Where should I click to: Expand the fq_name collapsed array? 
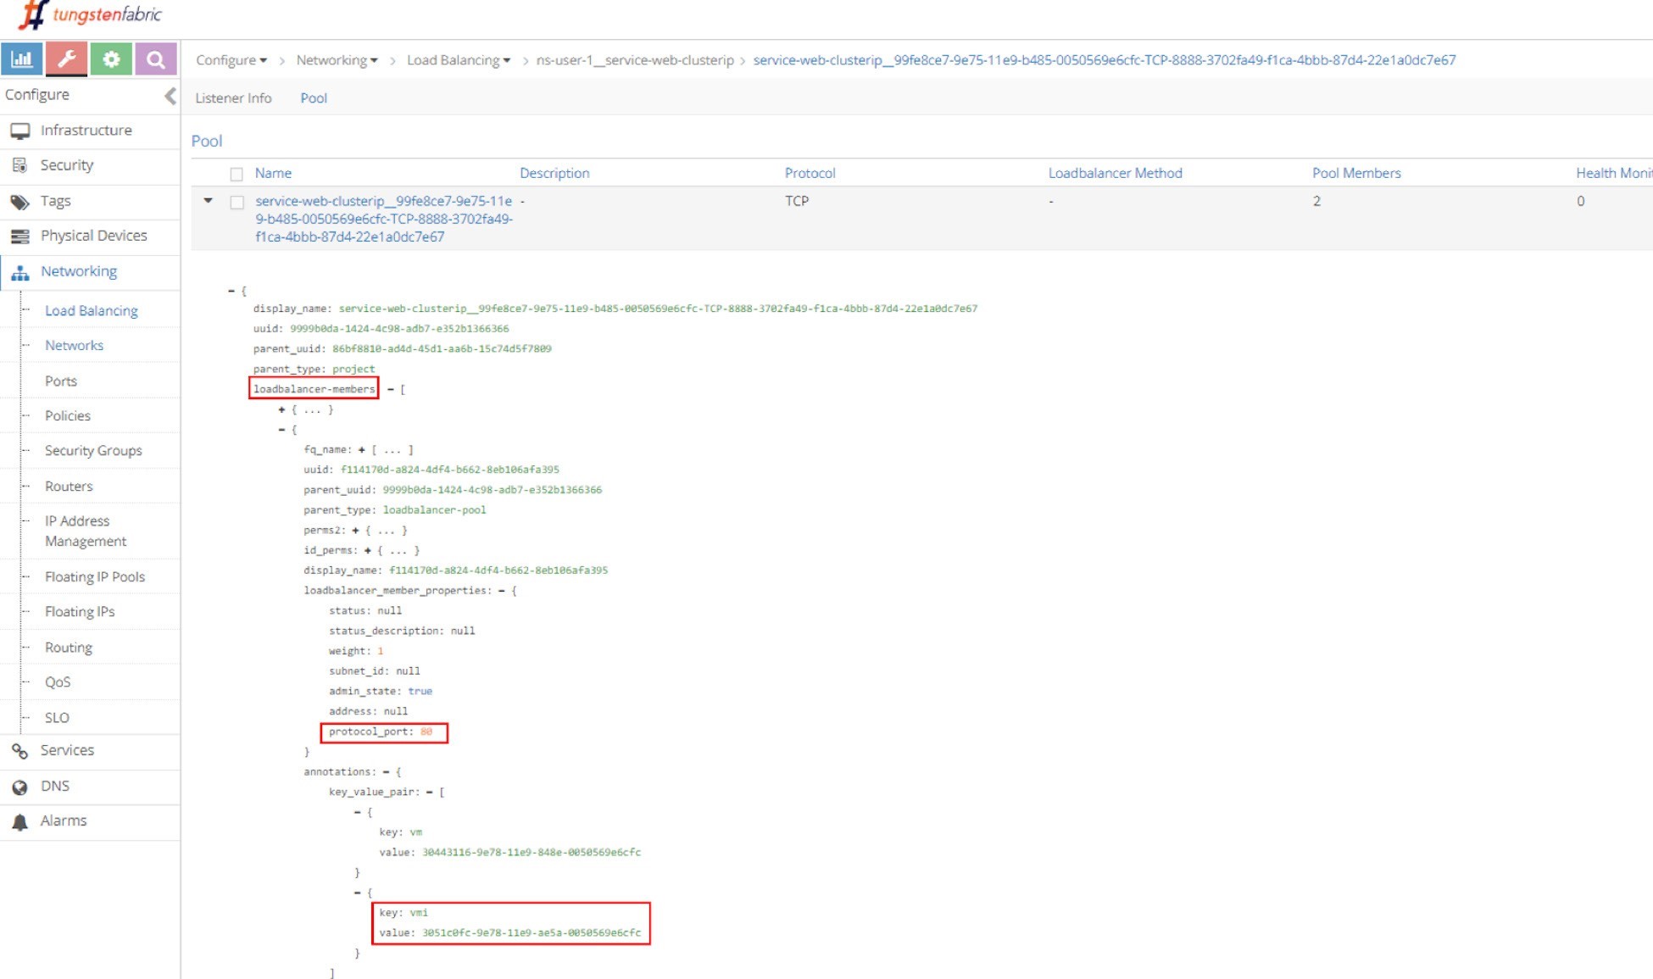coord(361,449)
